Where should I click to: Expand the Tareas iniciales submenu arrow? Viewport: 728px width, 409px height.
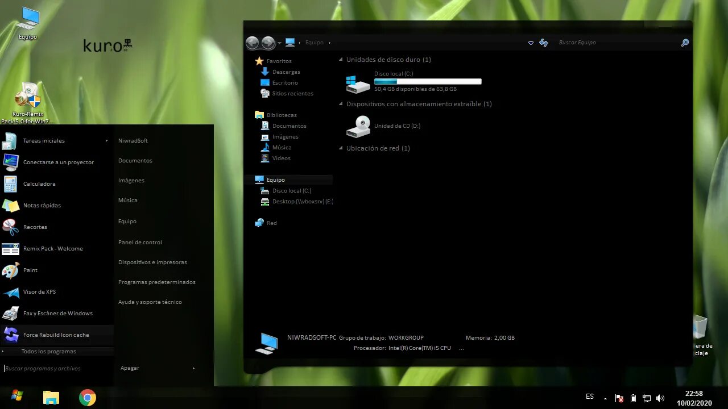pyautogui.click(x=106, y=140)
